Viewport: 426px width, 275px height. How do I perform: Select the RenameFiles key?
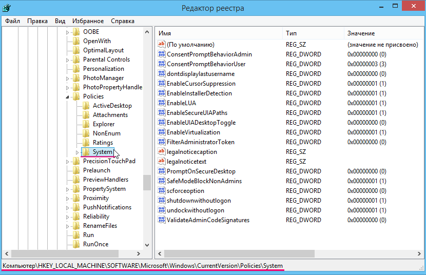(x=100, y=226)
